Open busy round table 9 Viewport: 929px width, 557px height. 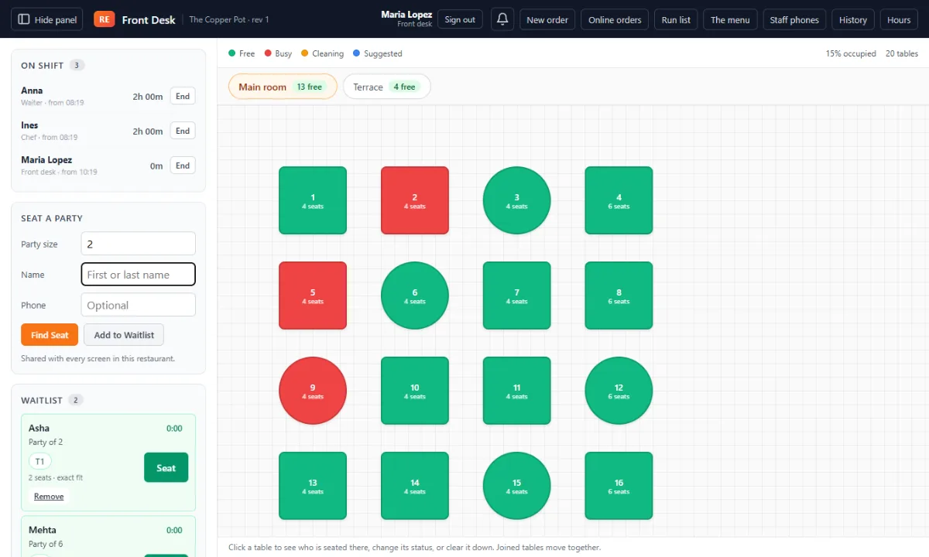click(x=313, y=391)
